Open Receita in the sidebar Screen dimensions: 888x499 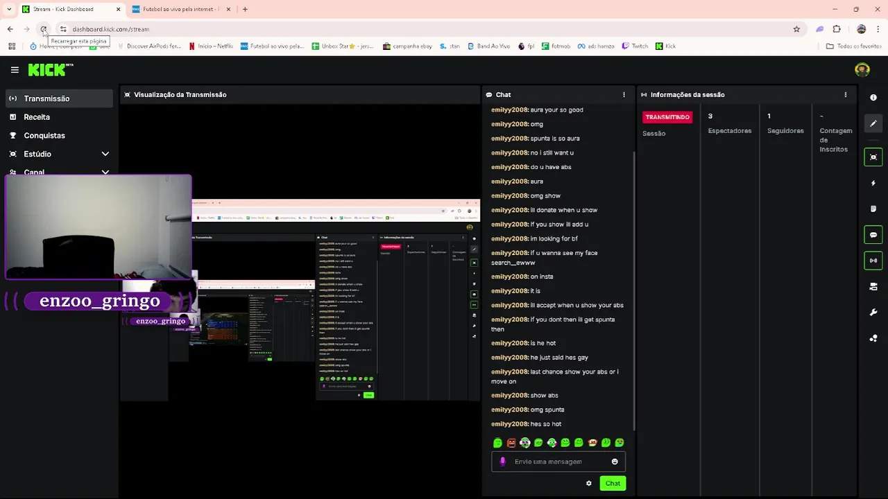click(60, 117)
